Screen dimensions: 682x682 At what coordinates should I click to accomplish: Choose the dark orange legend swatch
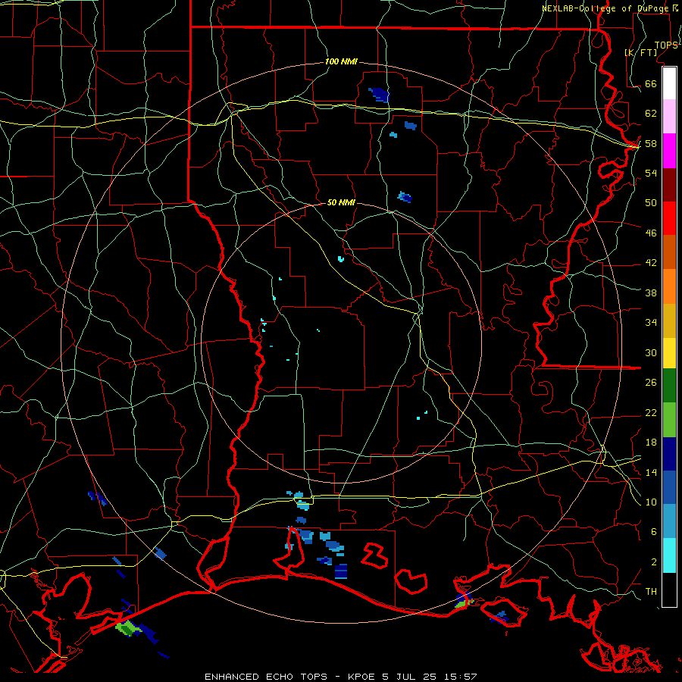669,252
